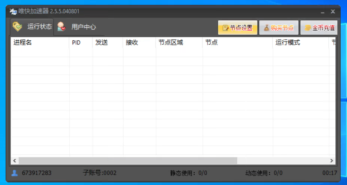The width and height of the screenshot is (347, 185).
Task: Click the 发送 column header
Action: coord(108,43)
